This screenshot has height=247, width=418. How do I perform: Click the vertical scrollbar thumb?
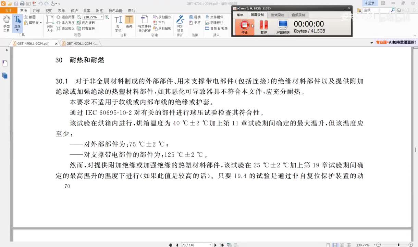[x=416, y=150]
